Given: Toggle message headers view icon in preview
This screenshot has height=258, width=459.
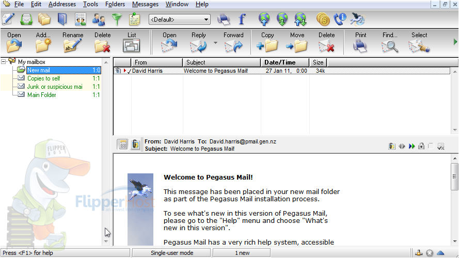Looking at the screenshot, I should pyautogui.click(x=123, y=144).
